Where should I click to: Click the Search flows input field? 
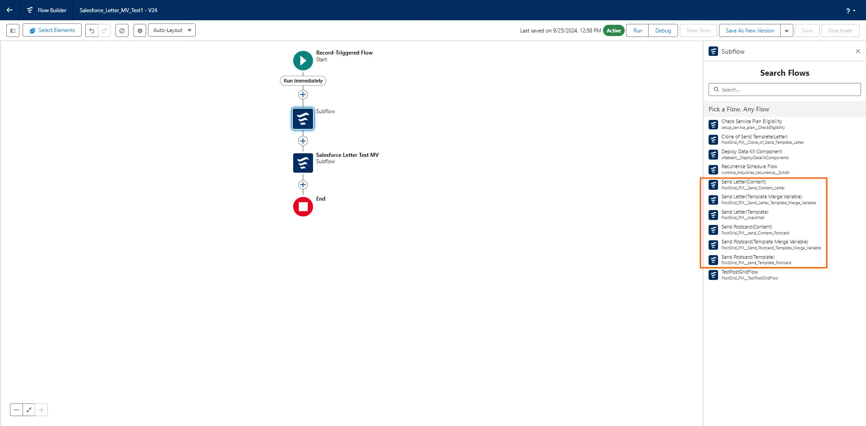tap(785, 90)
